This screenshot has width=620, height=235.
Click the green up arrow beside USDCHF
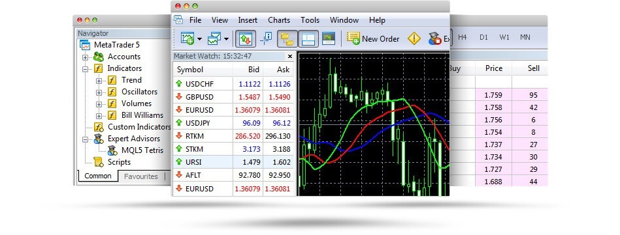tap(179, 83)
